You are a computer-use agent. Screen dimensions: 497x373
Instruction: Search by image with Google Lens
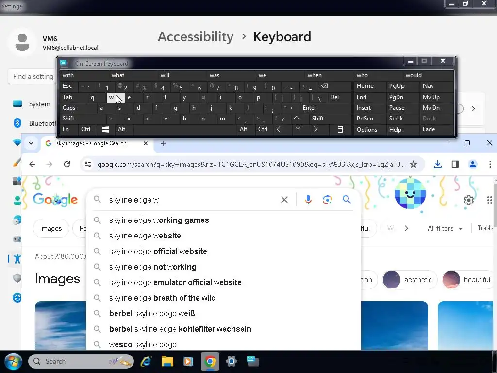(328, 200)
